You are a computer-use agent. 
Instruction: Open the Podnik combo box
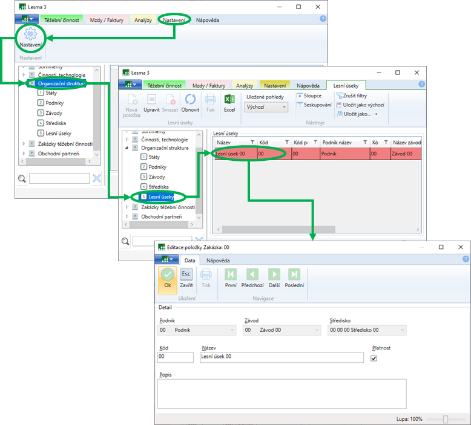click(197, 330)
